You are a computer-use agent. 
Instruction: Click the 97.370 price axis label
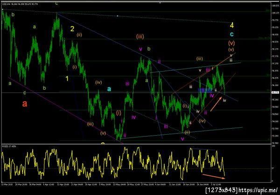[x=275, y=64]
